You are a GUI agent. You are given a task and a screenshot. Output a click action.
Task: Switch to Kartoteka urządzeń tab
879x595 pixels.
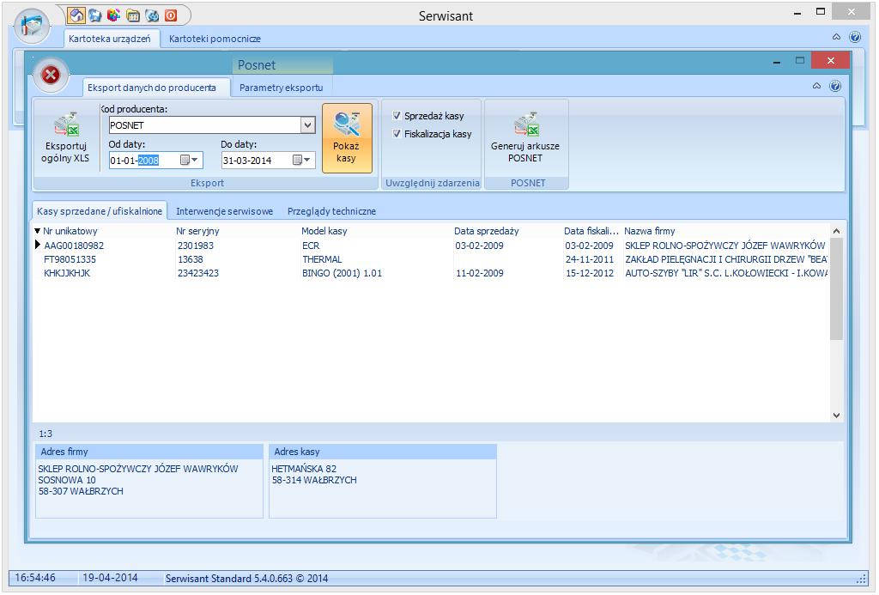[110, 39]
